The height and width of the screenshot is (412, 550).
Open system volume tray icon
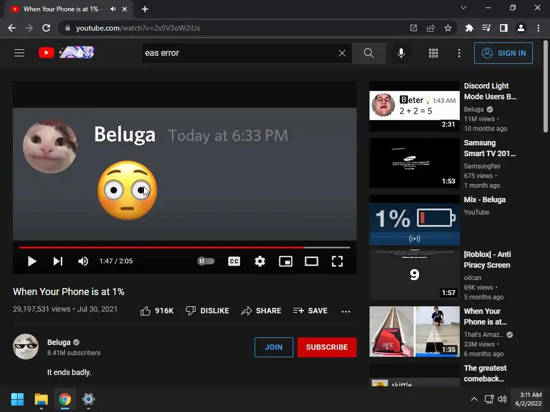coord(502,399)
